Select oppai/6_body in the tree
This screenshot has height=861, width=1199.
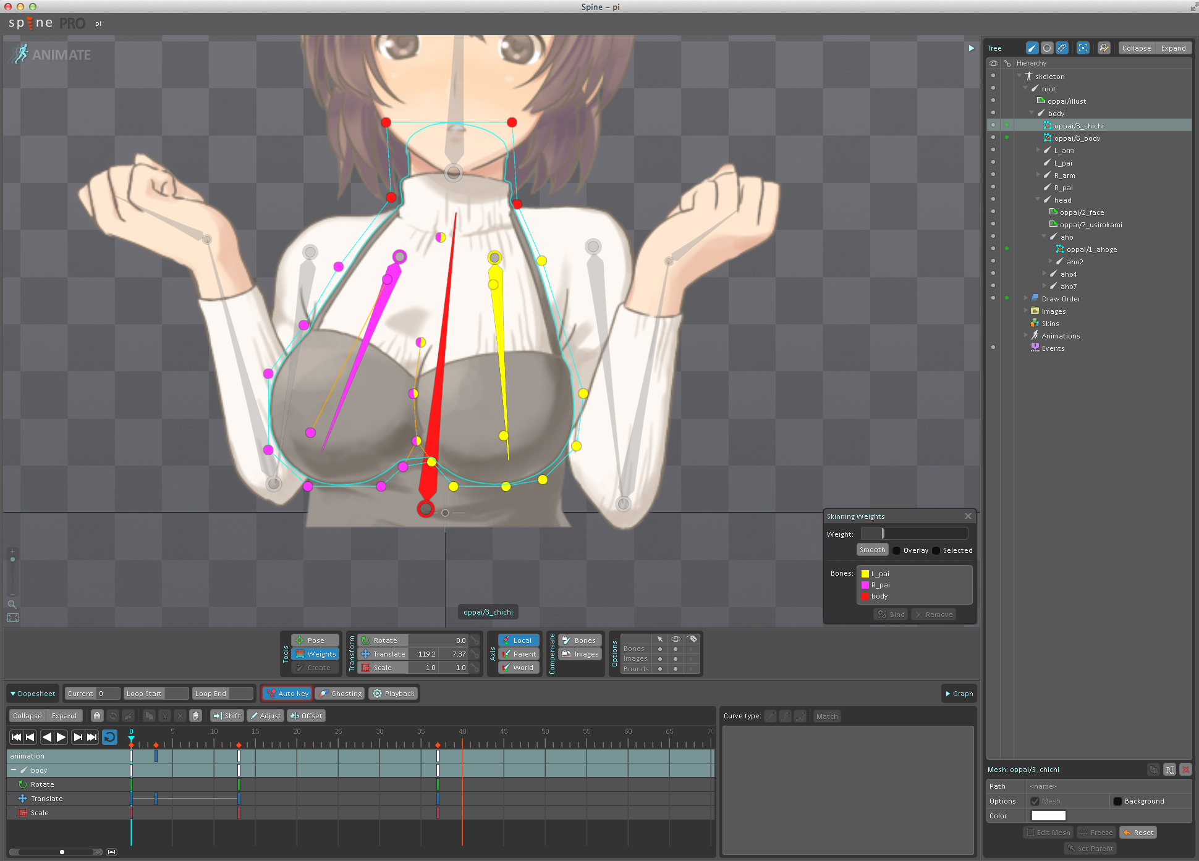tap(1077, 138)
